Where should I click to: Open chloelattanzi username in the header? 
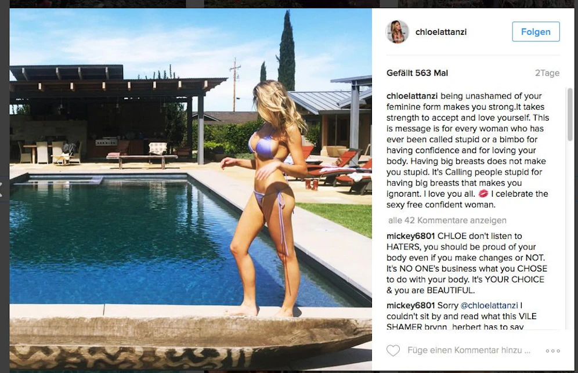[441, 32]
